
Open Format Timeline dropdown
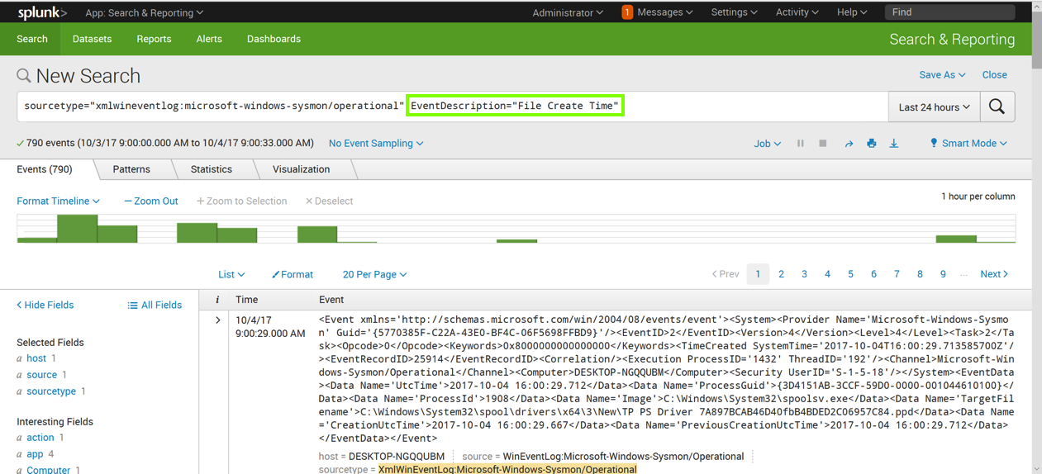coord(58,201)
